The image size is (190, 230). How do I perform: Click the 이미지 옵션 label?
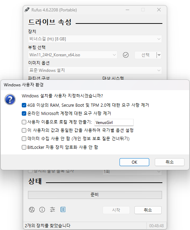[39, 63]
